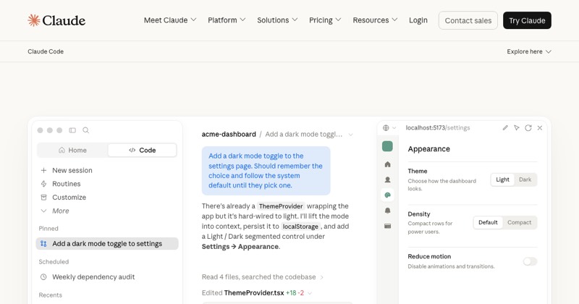Click the Try Claude button
The width and height of the screenshot is (579, 304).
[527, 20]
